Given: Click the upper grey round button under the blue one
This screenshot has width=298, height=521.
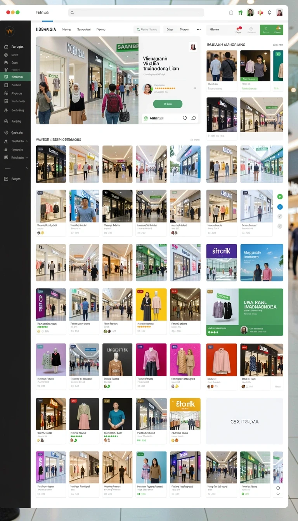Looking at the screenshot, I should pos(280,216).
